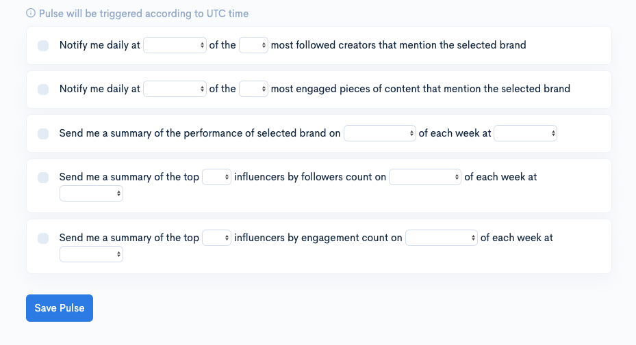Click the Pulse will be triggered UTC notice text
This screenshot has height=345, width=636.
click(x=144, y=14)
